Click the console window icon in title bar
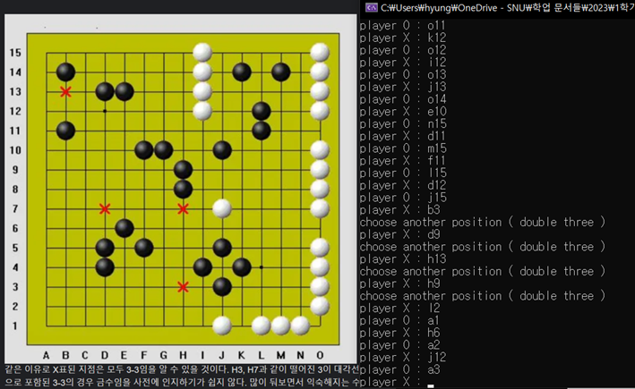Image resolution: width=635 pixels, height=389 pixels. (370, 7)
